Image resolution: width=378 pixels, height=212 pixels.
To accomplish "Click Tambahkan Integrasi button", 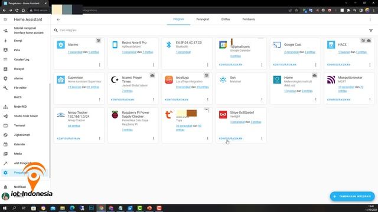I will coord(352,196).
